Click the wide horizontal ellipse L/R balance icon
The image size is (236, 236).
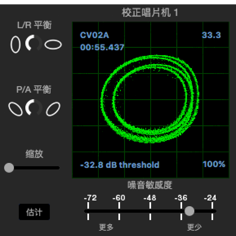pos(53,44)
